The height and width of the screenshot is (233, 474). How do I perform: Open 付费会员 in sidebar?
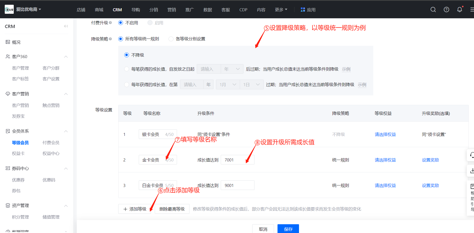pyautogui.click(x=51, y=143)
